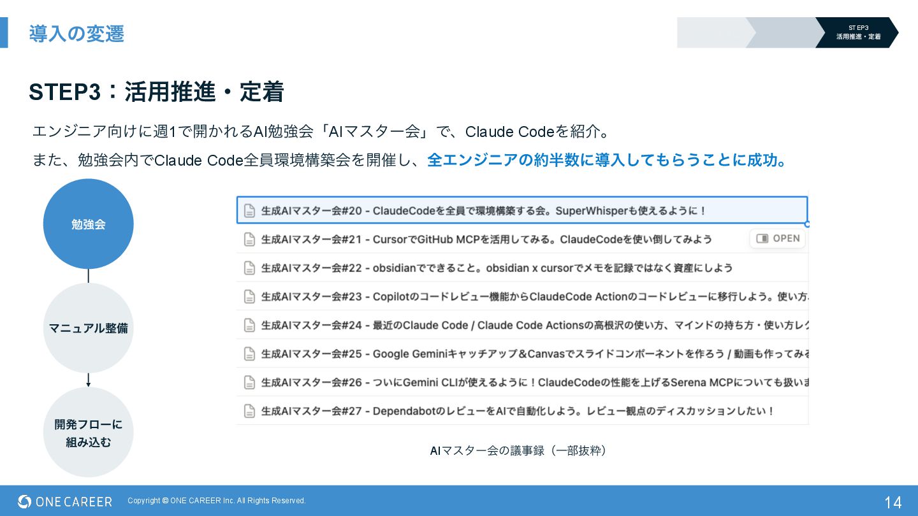Open 生成AIマスター会#23 Copilot code review entry
Image resolution: width=918 pixels, height=516 pixels.
tap(522, 296)
